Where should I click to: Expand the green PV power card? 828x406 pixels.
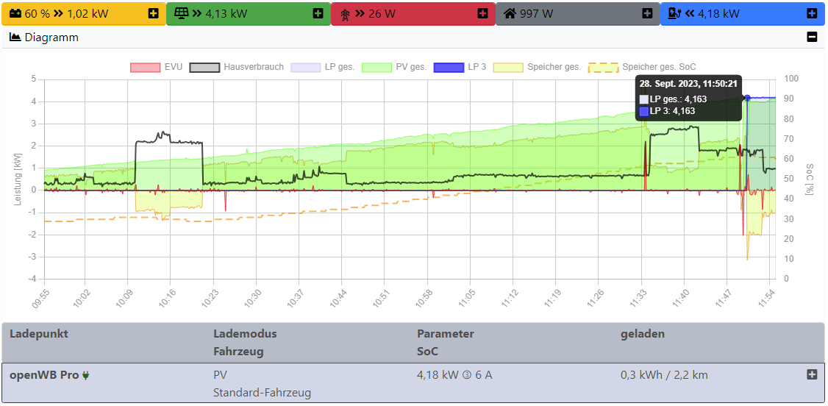tap(318, 14)
